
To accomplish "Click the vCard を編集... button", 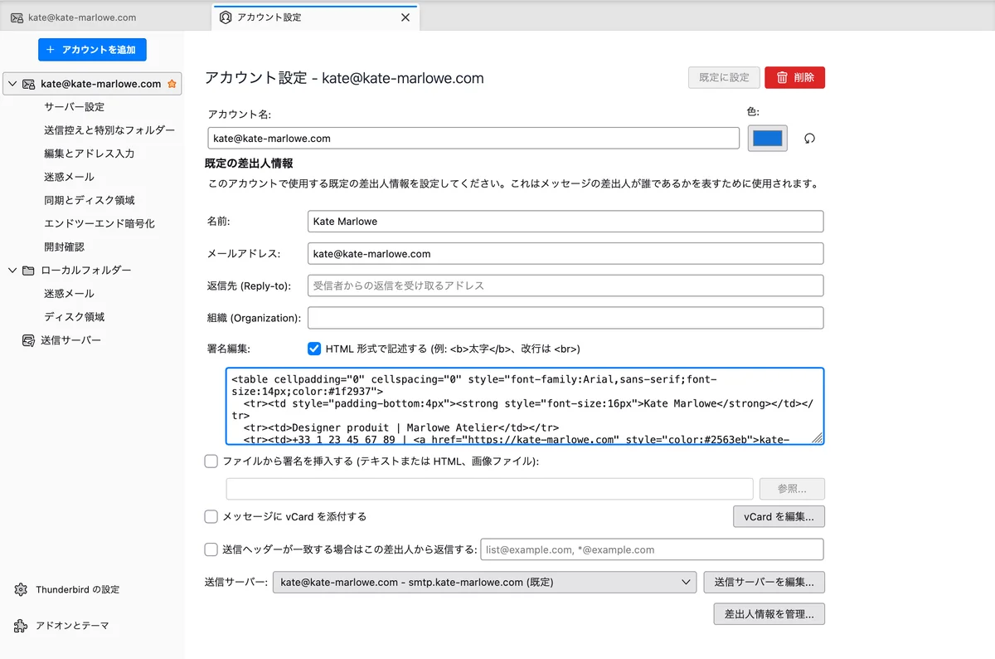I will tap(779, 516).
